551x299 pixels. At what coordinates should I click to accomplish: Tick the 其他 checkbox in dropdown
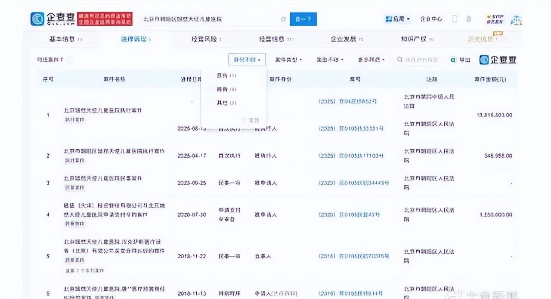point(211,103)
